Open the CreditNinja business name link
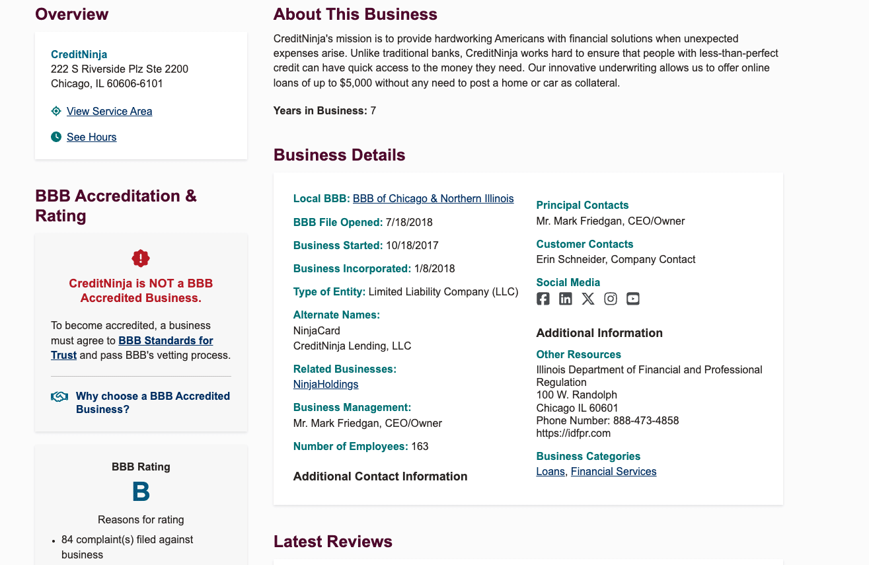 point(79,54)
